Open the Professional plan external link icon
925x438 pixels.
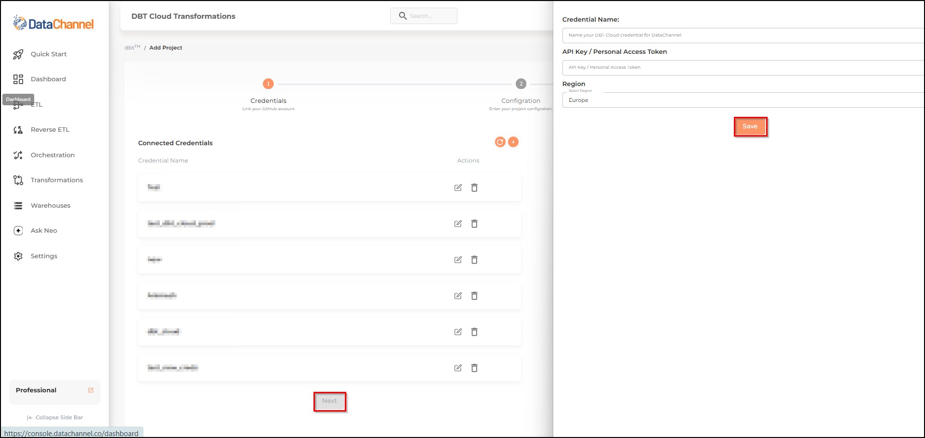pyautogui.click(x=91, y=390)
